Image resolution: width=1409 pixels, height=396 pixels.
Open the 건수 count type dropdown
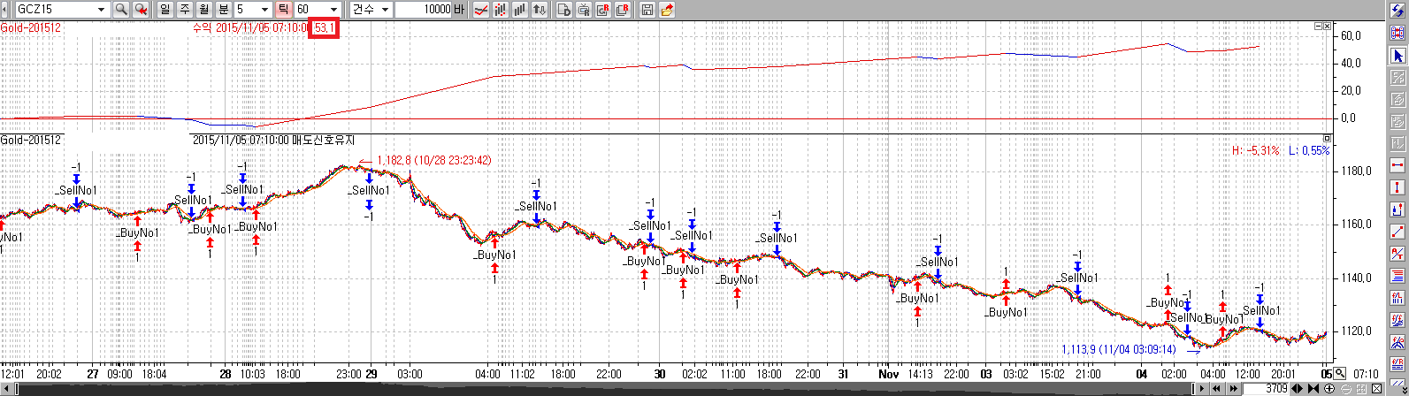pos(384,10)
